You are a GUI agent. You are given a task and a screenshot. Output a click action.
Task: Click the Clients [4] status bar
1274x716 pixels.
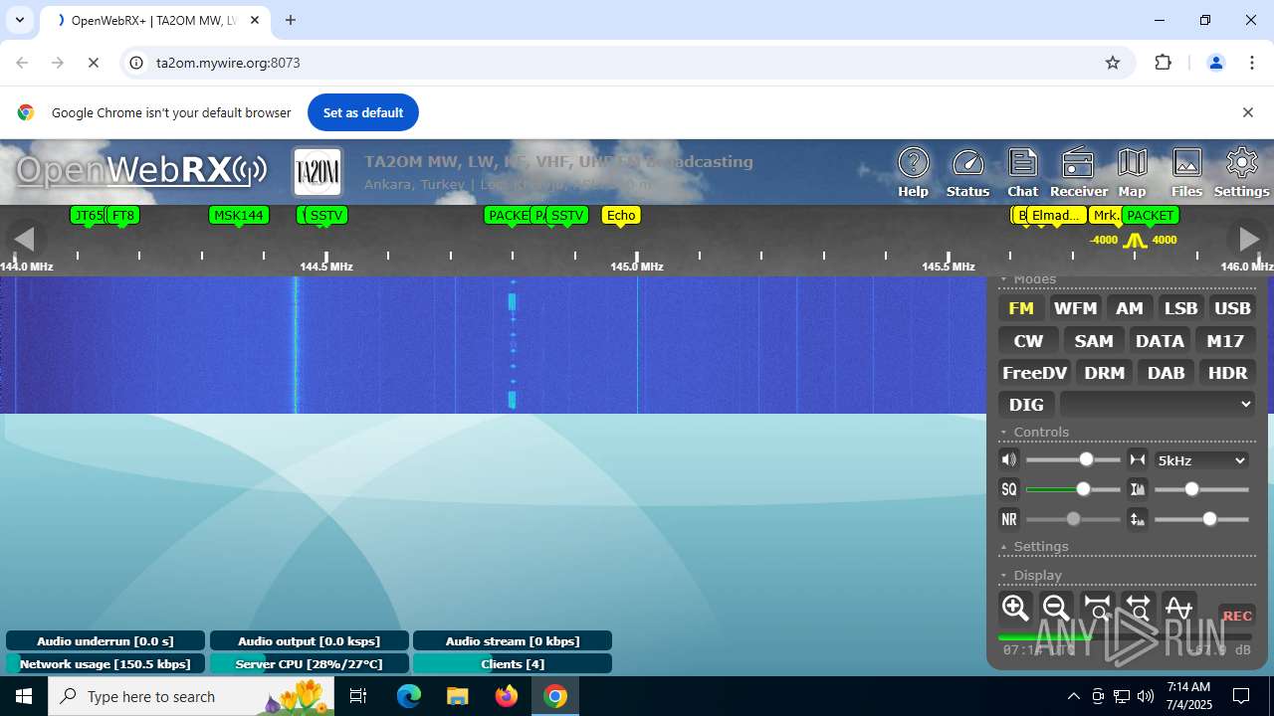click(513, 663)
